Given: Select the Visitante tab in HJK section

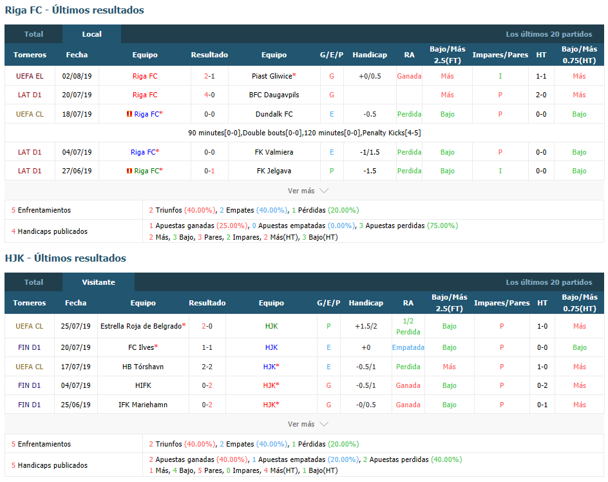Looking at the screenshot, I should (x=99, y=282).
